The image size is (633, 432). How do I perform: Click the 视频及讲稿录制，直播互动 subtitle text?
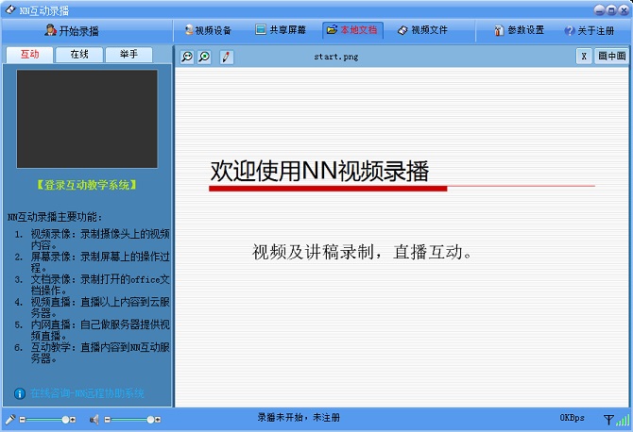[362, 252]
